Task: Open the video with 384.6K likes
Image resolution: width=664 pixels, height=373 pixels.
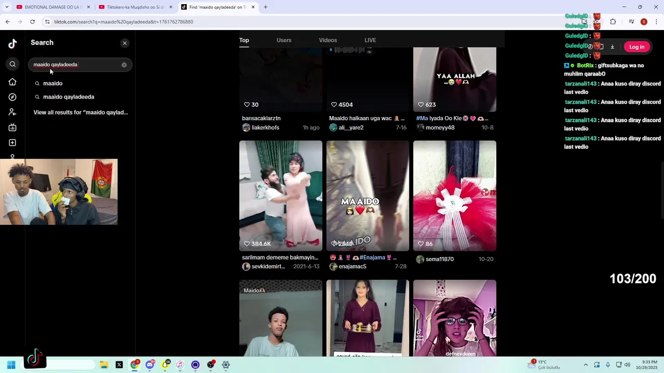Action: tap(281, 196)
